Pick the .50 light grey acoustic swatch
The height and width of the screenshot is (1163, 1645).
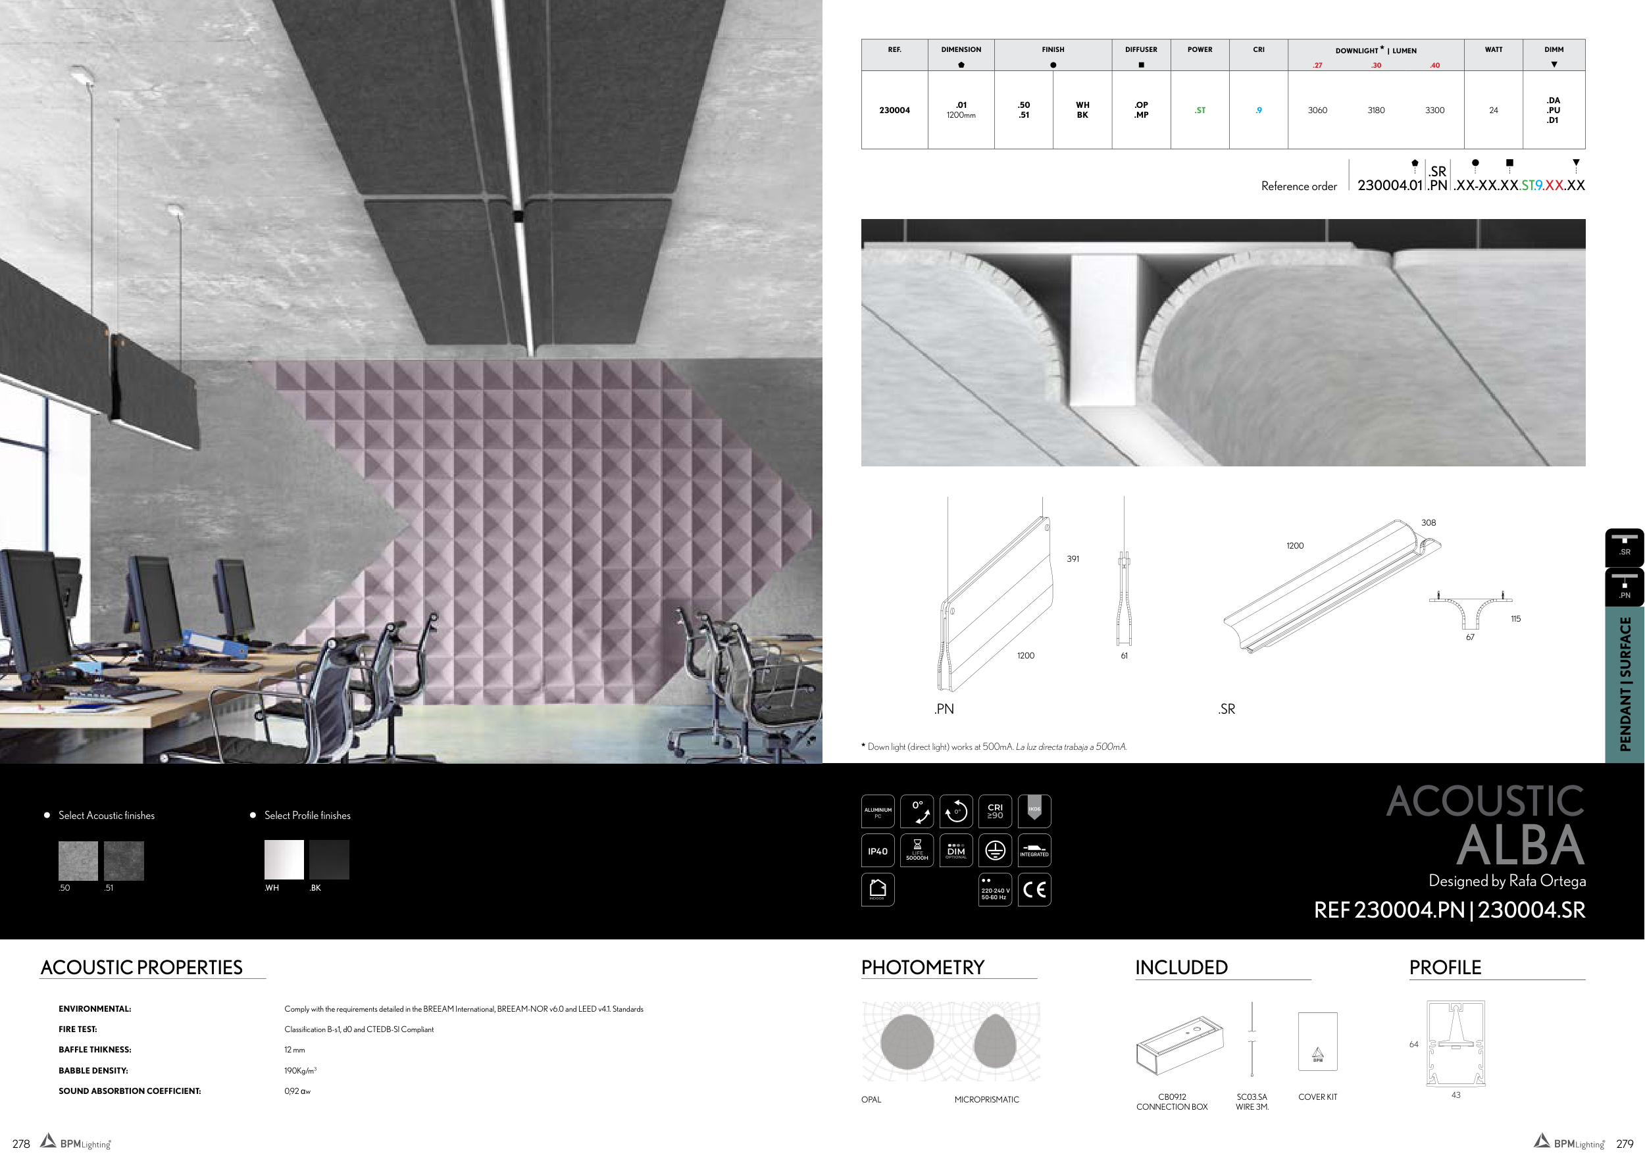(78, 861)
